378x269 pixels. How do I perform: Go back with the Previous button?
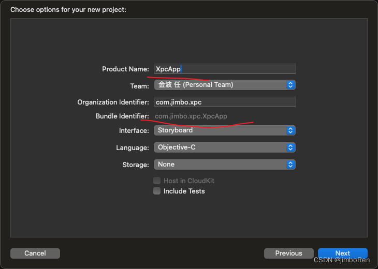289,253
